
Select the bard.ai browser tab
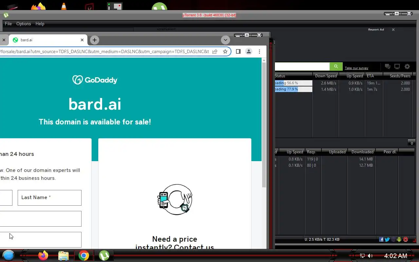point(48,40)
